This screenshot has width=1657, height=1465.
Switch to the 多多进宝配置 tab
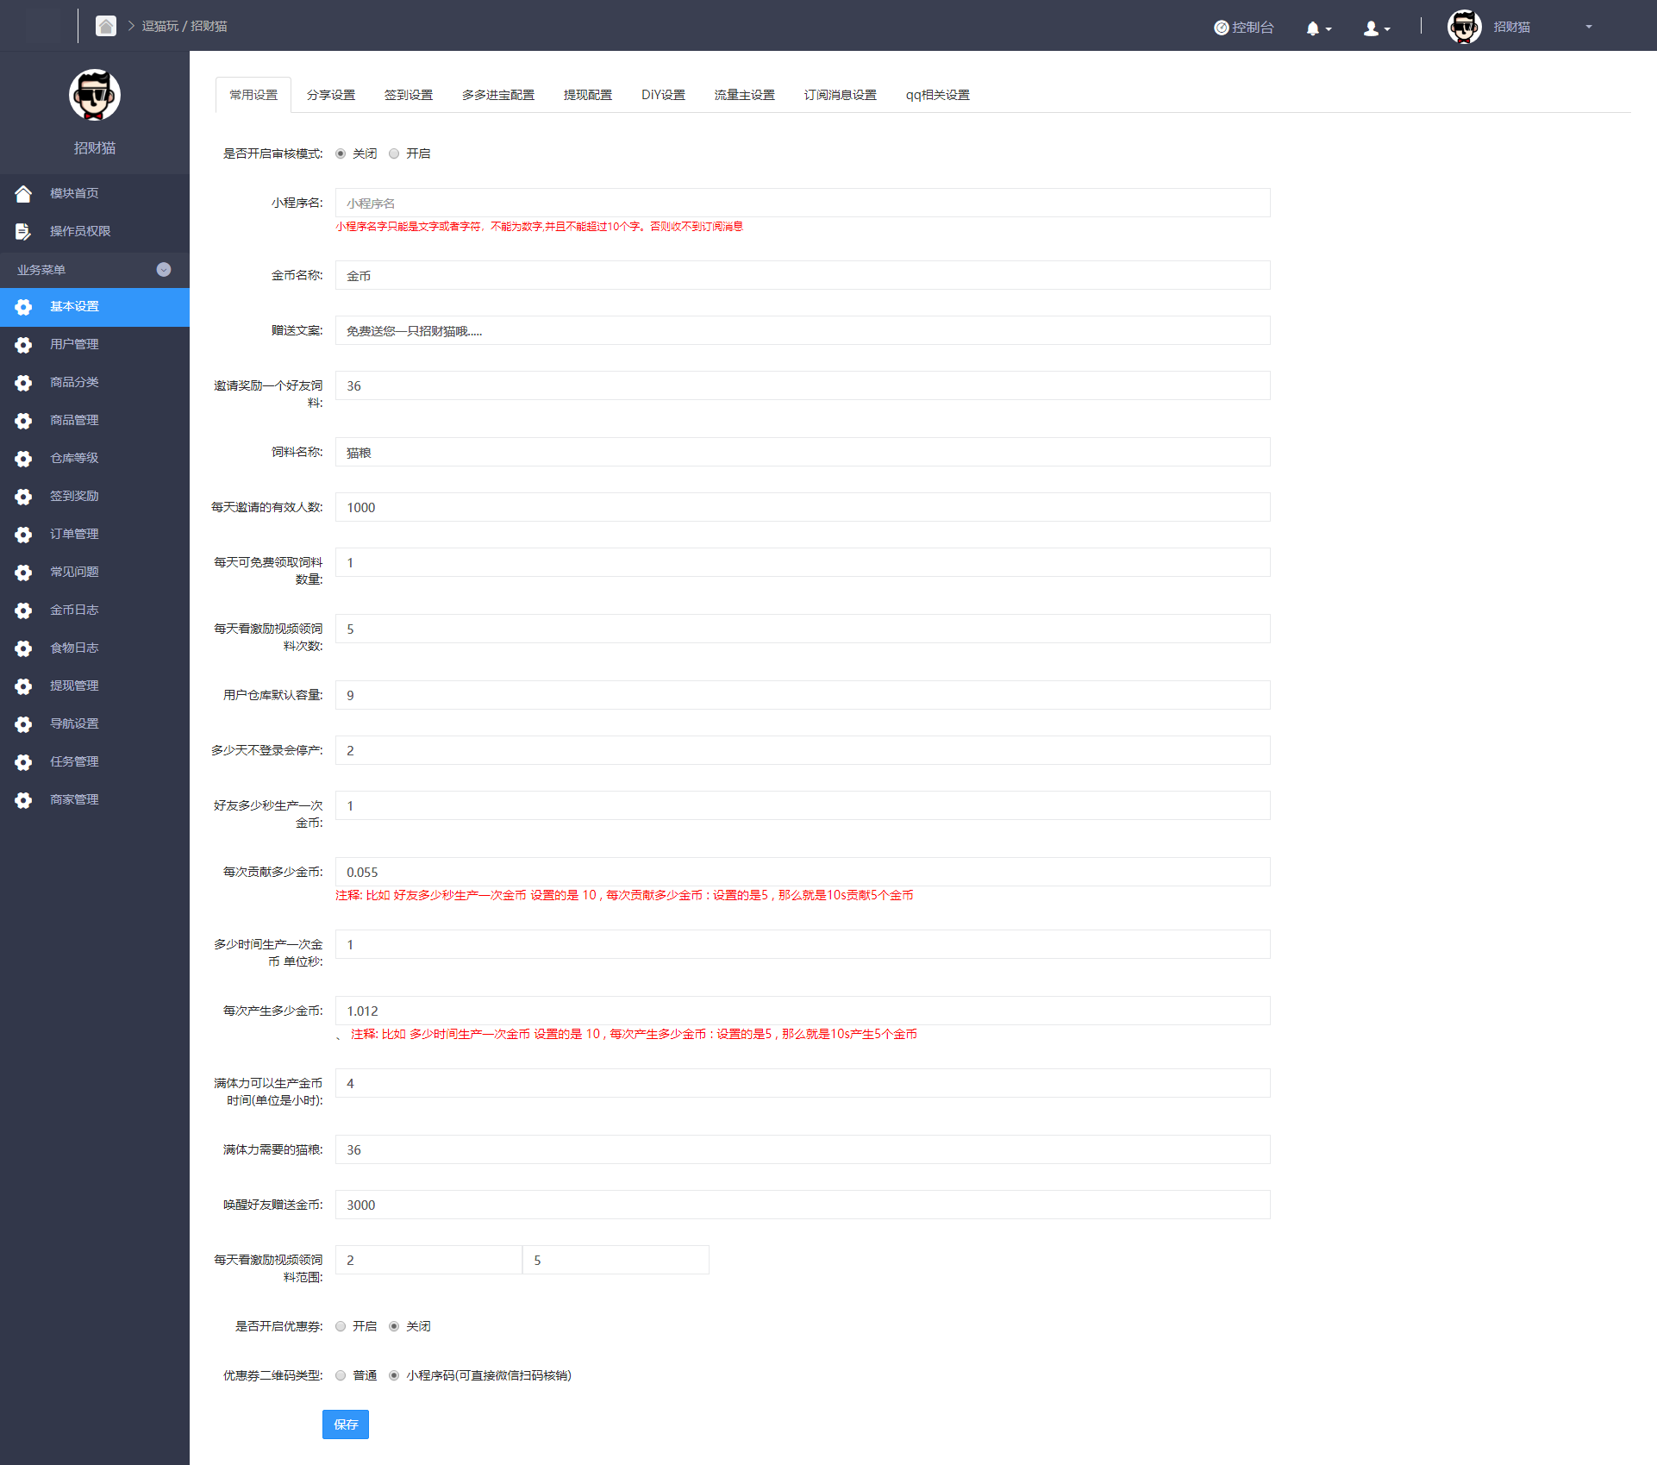(x=498, y=95)
